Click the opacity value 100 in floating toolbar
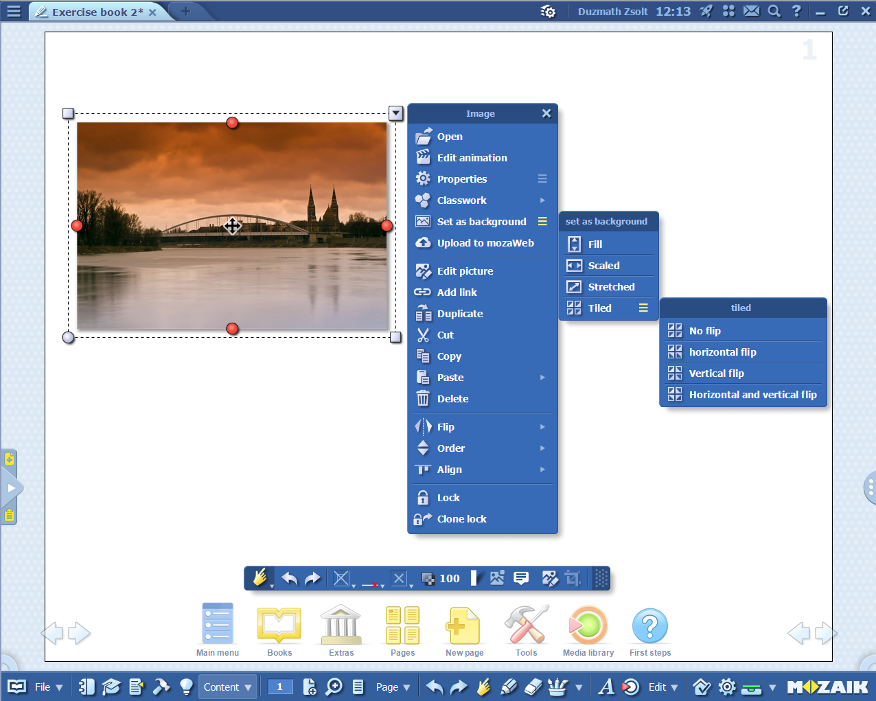 (x=449, y=578)
